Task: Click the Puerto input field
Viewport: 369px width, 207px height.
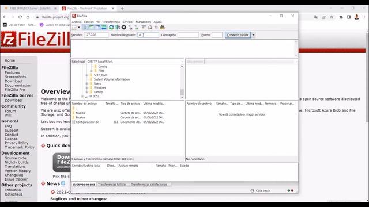Action: 217,34
